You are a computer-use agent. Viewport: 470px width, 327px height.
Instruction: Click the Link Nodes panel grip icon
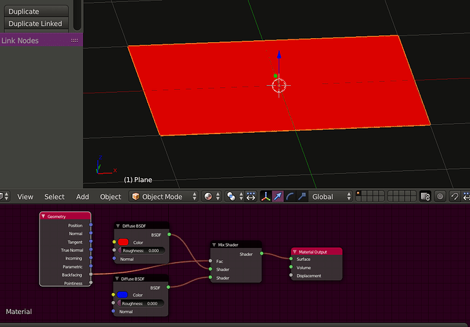[x=74, y=40]
